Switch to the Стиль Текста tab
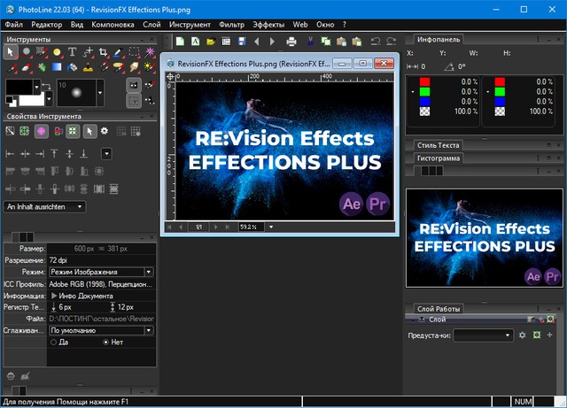The image size is (567, 408). point(438,145)
